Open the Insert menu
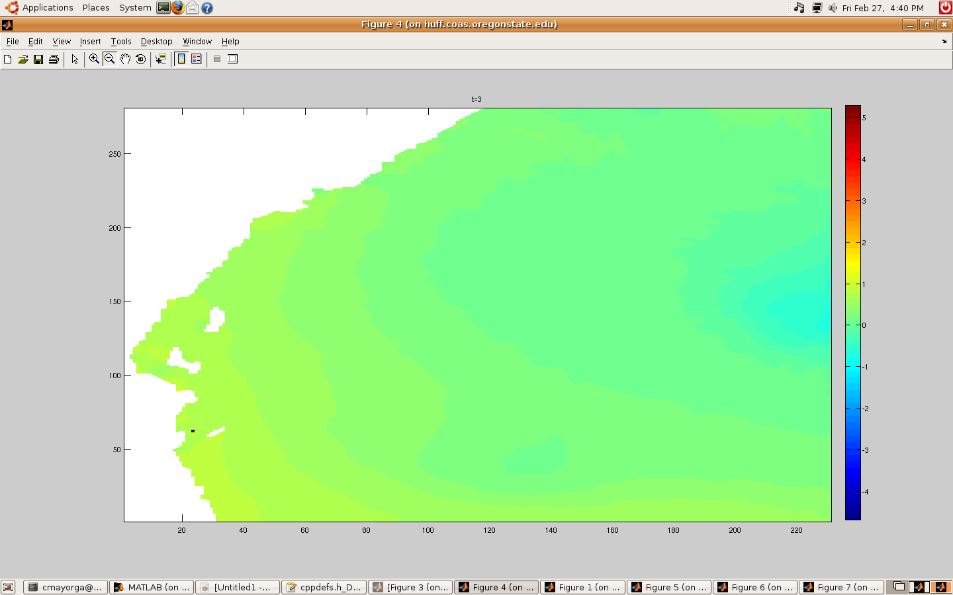 (90, 42)
